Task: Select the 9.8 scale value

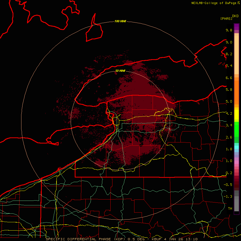Action: click(x=229, y=30)
